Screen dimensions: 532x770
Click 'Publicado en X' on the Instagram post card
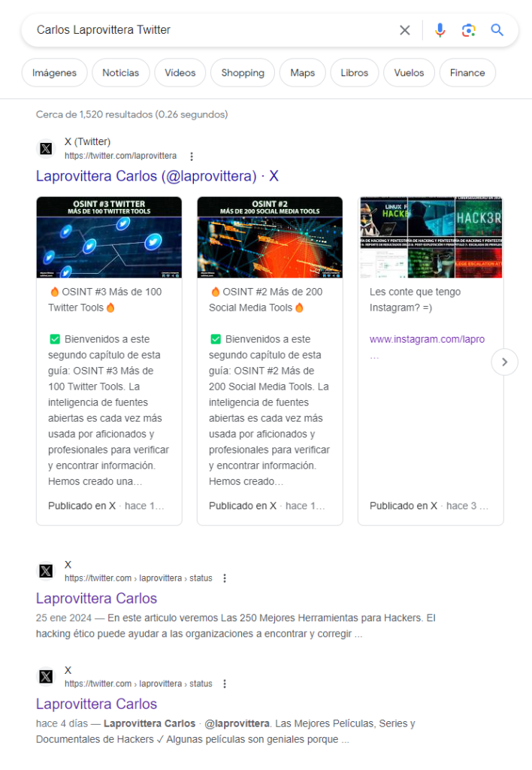click(x=404, y=506)
